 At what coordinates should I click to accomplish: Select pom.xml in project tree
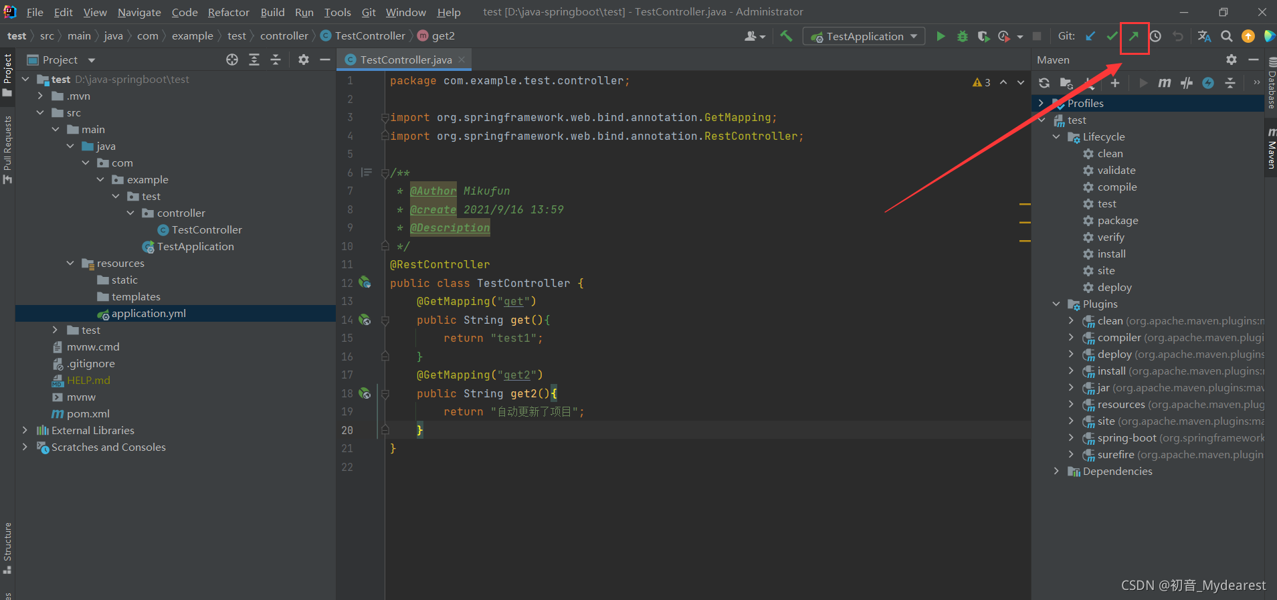click(x=88, y=413)
